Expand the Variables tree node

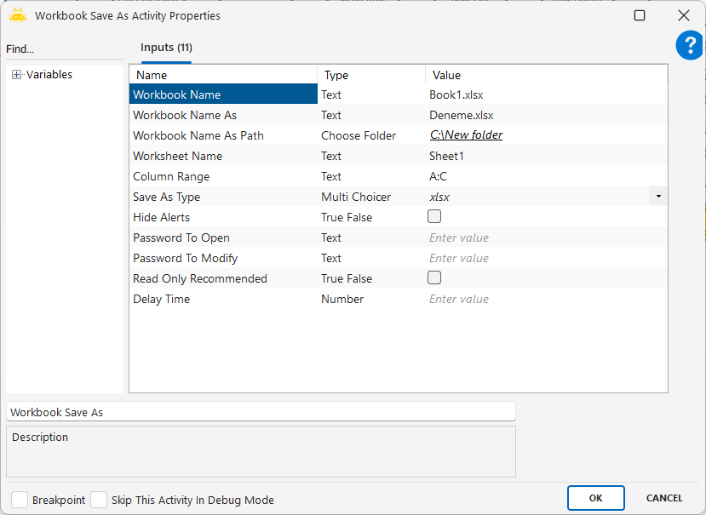16,75
